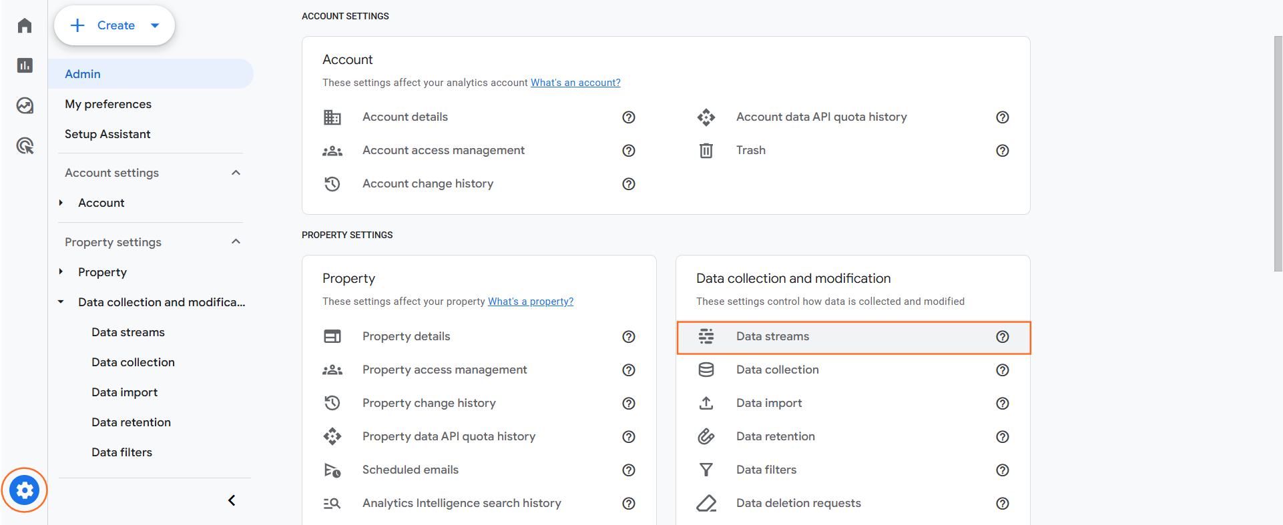Open Data streams in main panel

point(854,337)
